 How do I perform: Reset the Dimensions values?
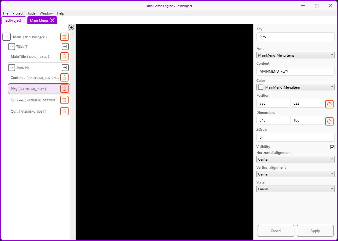[329, 122]
